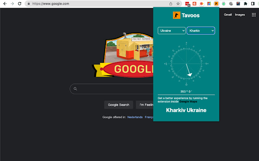Viewport: 259px width, 161px height.
Task: Click the 'Kharkiv Ukraine' heading text
Action: tap(186, 110)
